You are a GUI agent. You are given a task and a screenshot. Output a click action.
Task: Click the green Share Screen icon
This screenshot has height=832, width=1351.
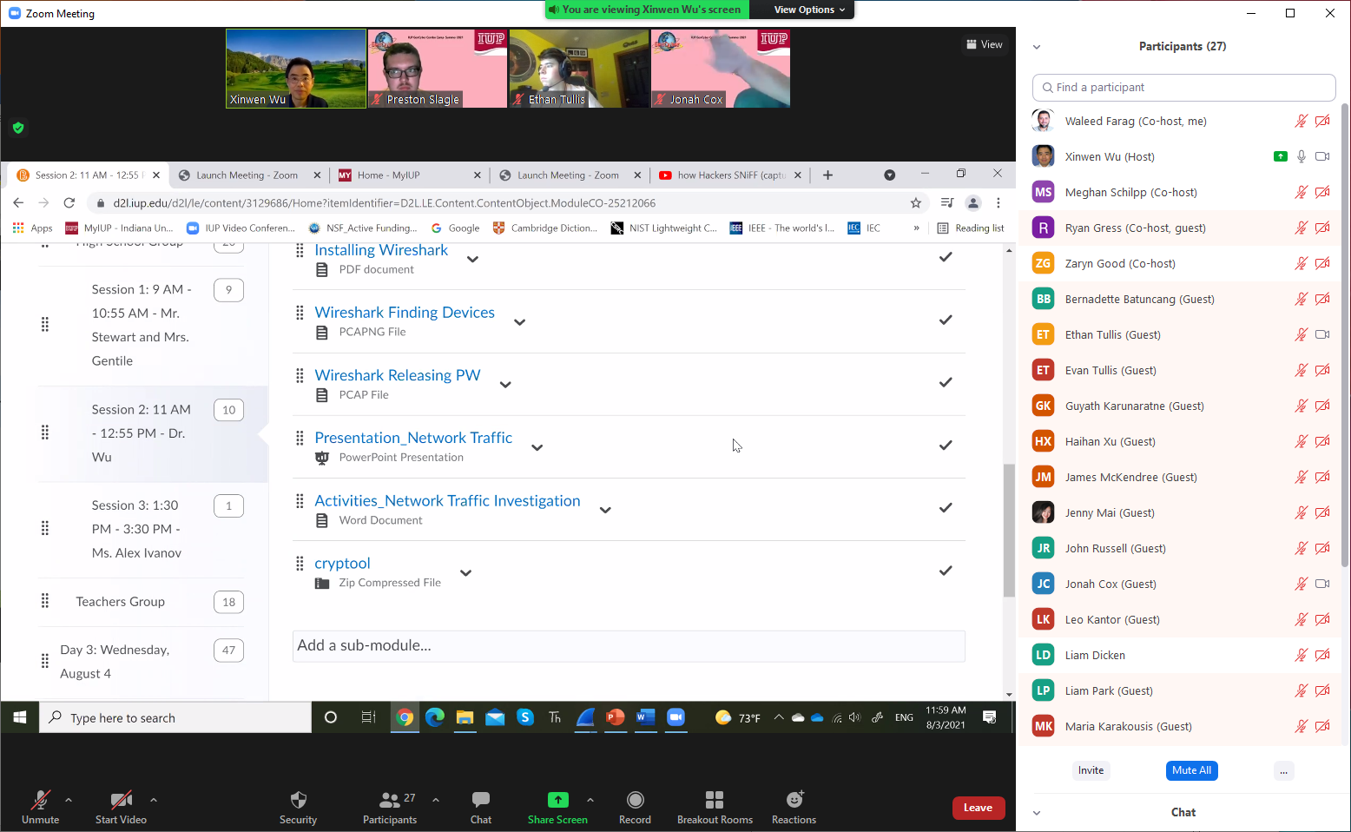(x=558, y=800)
